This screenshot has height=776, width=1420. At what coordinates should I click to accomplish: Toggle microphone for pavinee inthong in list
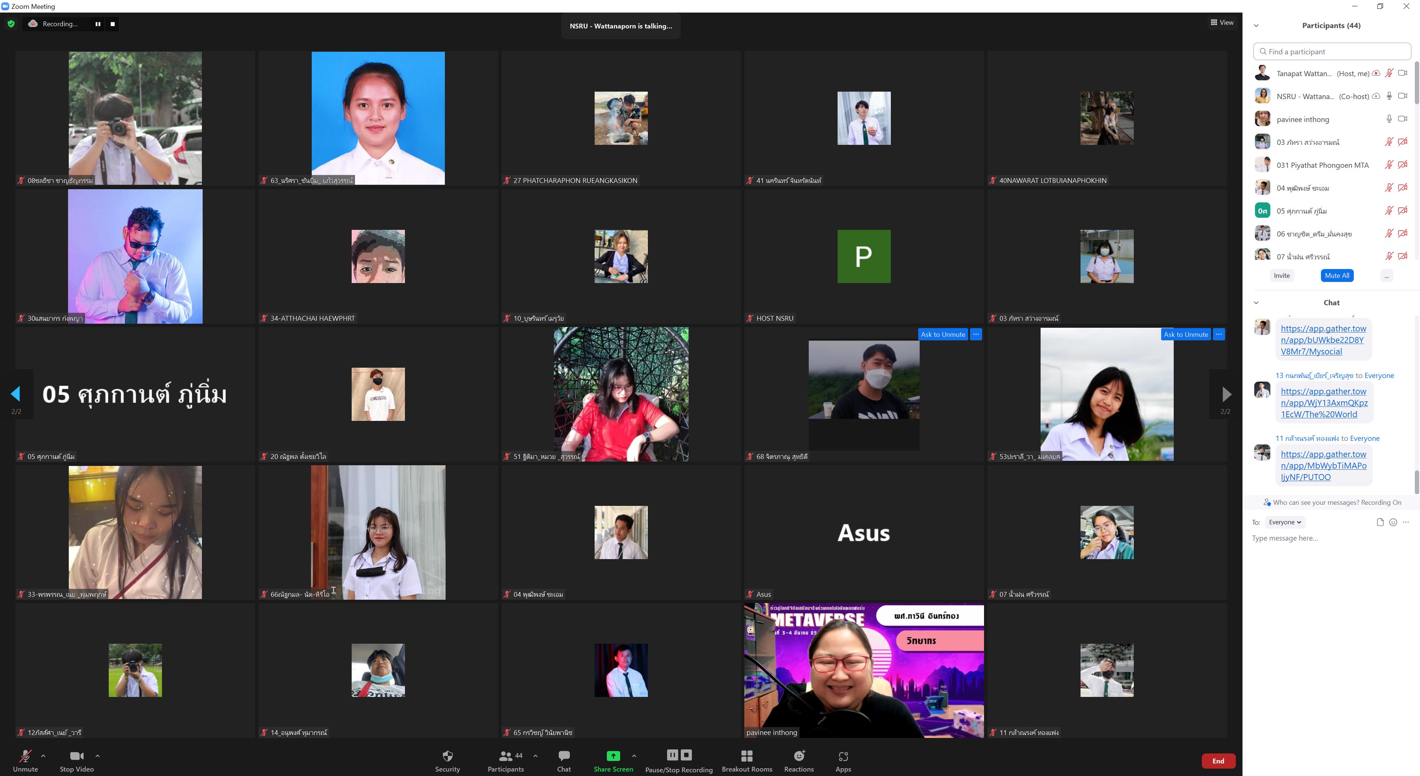(1389, 119)
